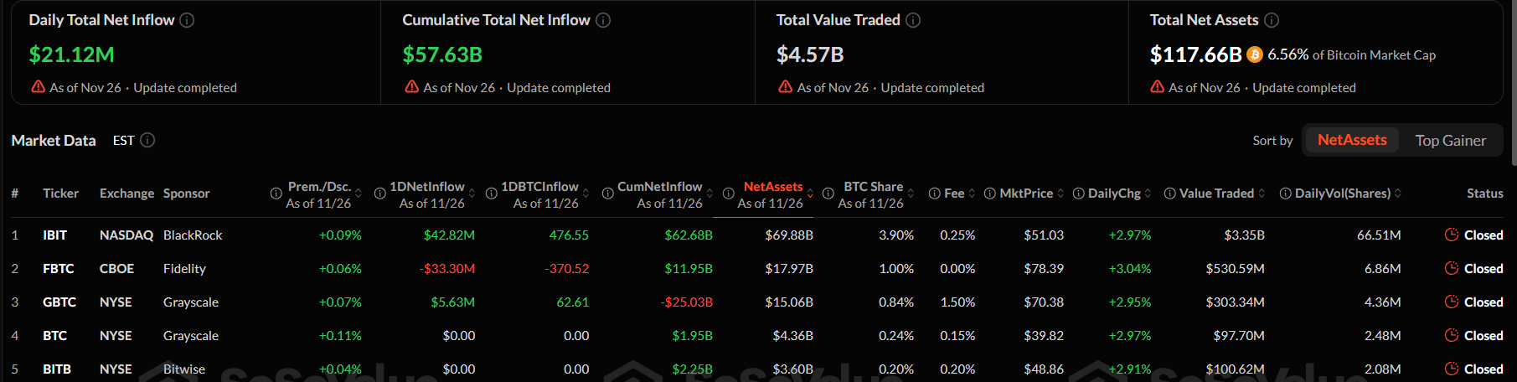Click the EST timezone info icon
Screen dimensions: 1517x382
point(147,140)
